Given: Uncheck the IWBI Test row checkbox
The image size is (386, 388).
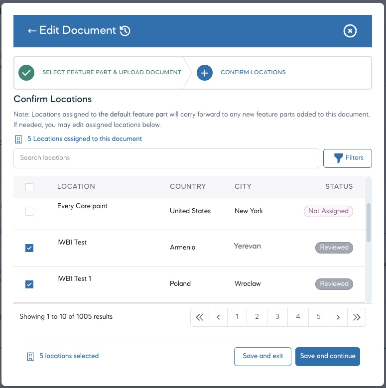Looking at the screenshot, I should point(29,248).
